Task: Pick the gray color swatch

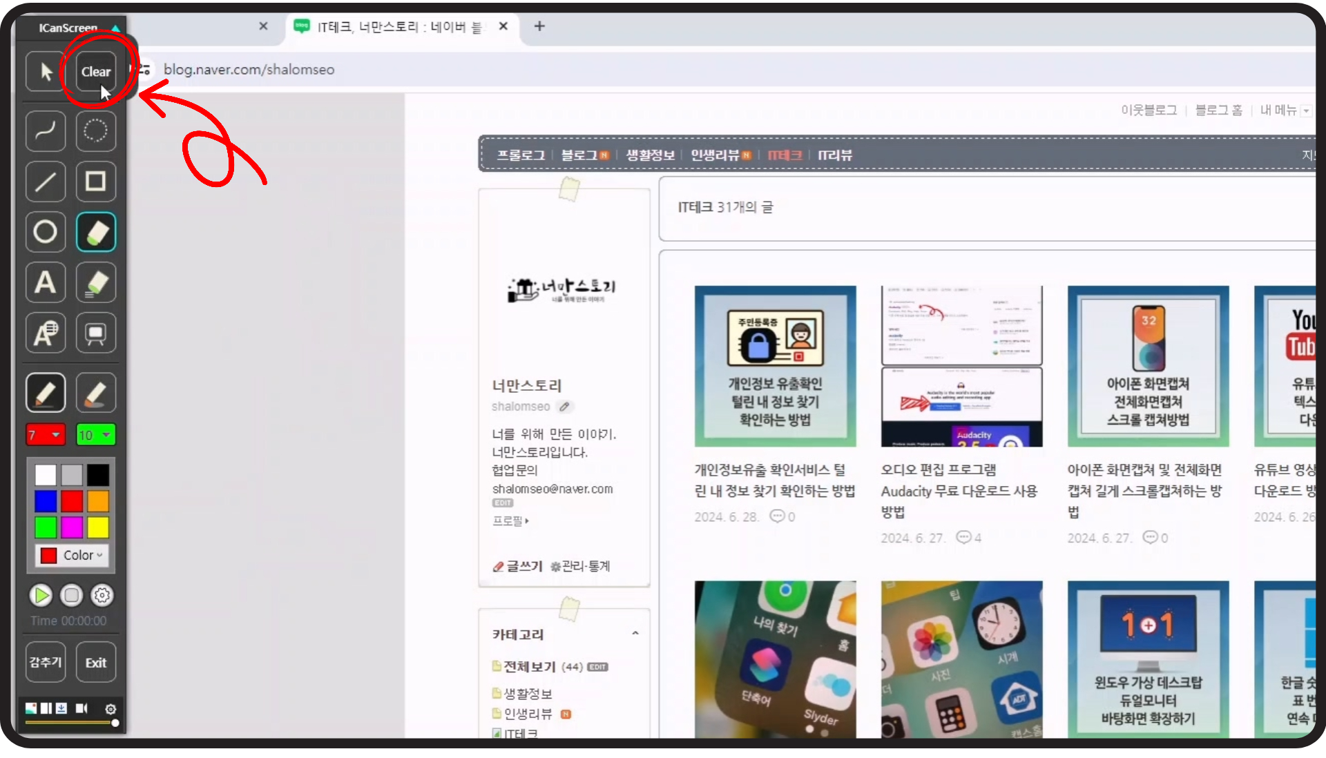Action: coord(72,475)
